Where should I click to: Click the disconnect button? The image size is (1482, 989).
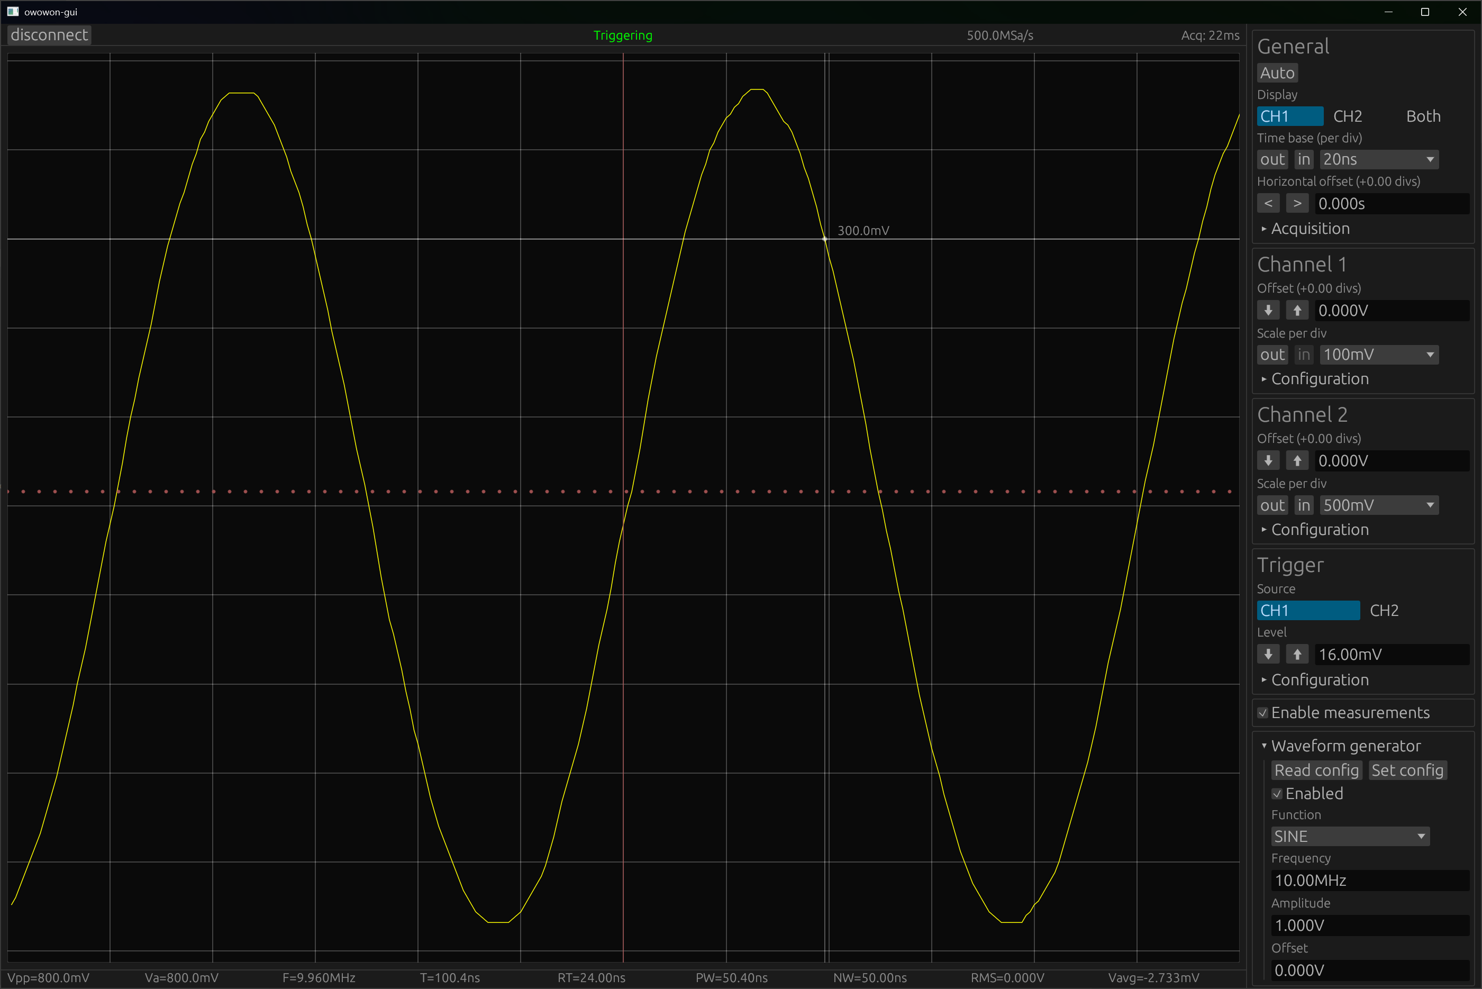(x=49, y=35)
